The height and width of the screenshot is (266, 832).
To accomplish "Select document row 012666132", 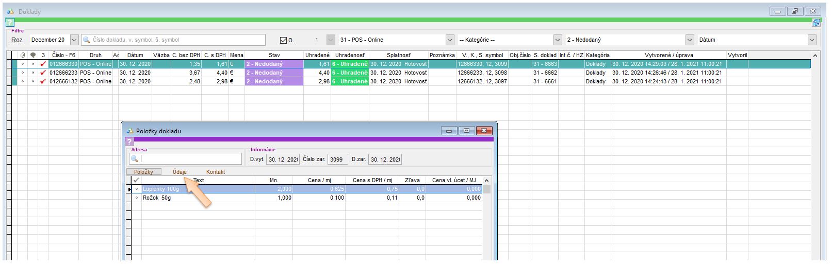I will click(63, 81).
